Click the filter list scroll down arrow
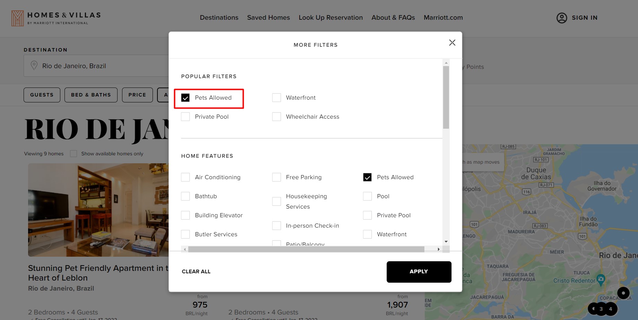 (x=446, y=241)
